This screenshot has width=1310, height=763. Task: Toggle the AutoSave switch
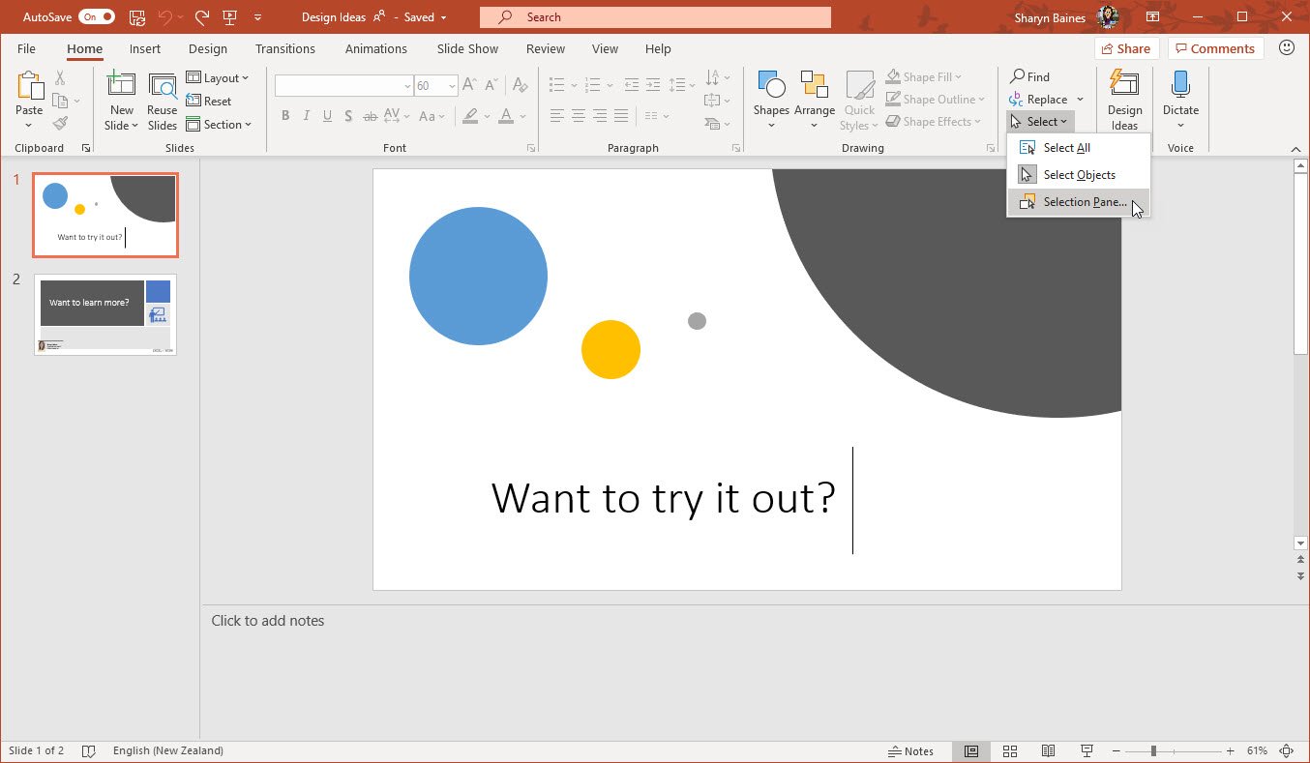pos(96,17)
